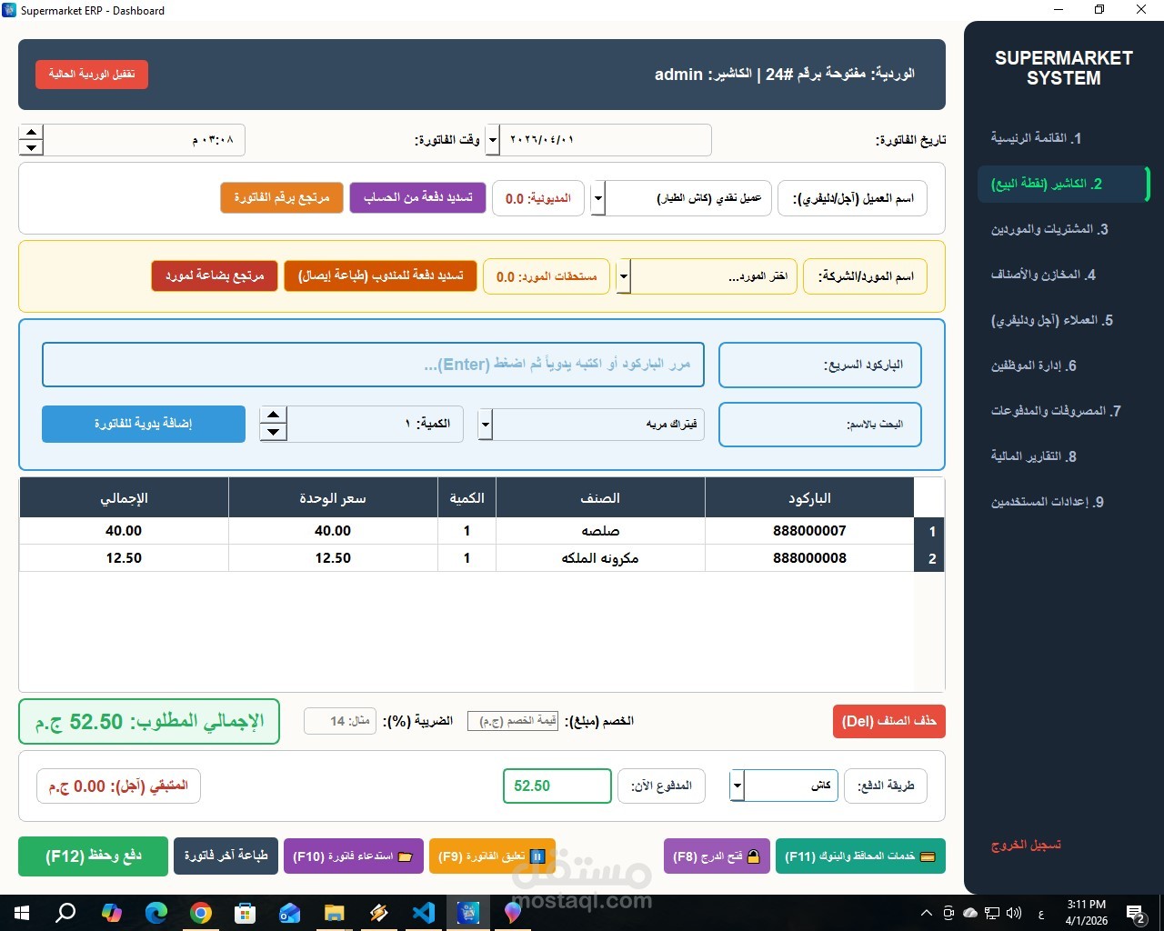Open the Supermarket ERP icon in the taskbar
This screenshot has width=1164, height=931.
467,913
